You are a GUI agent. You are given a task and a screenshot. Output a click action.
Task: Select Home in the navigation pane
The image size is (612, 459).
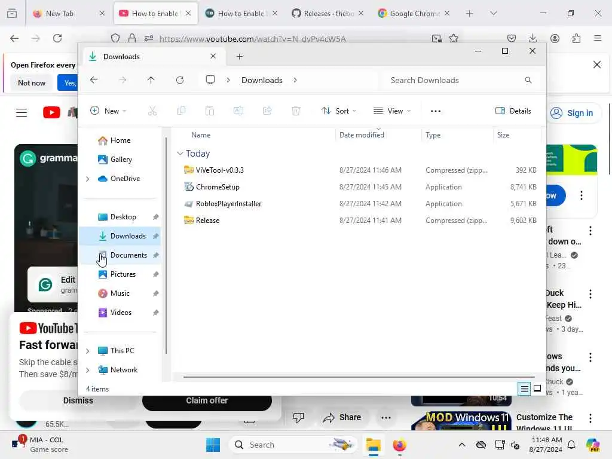point(120,140)
